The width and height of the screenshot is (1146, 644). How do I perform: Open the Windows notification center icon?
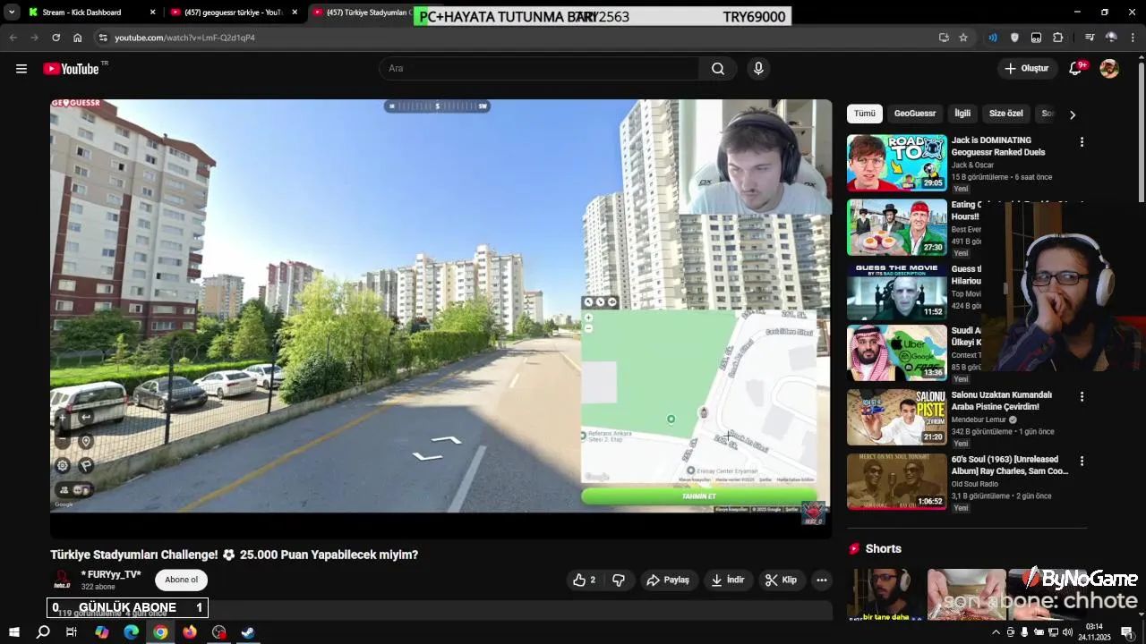[1127, 632]
